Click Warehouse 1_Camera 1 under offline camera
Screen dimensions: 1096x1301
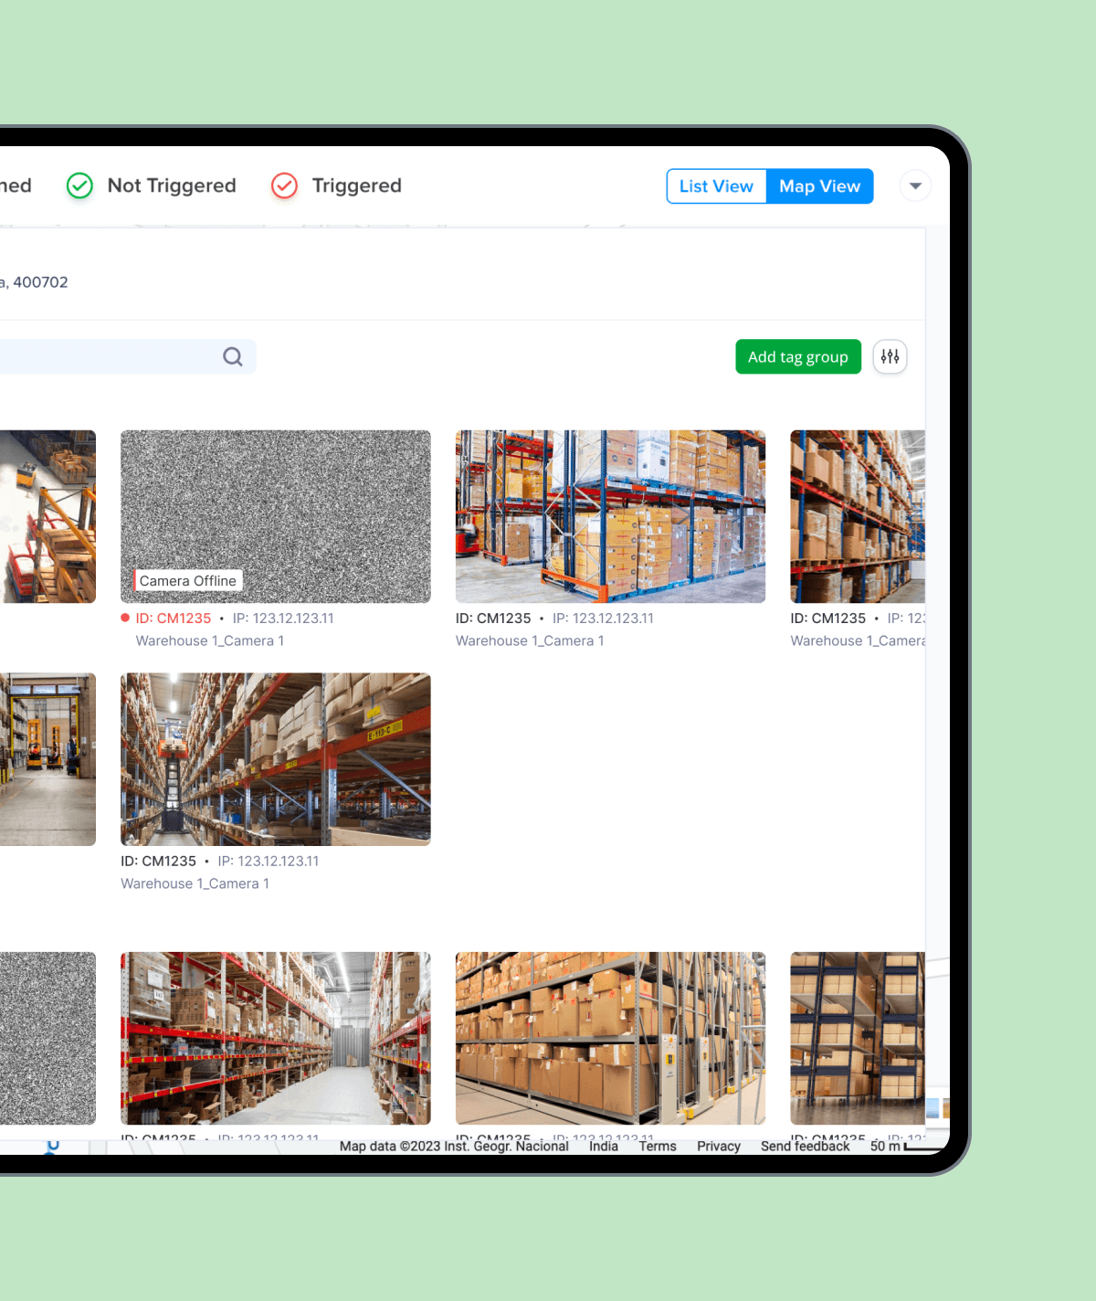click(x=210, y=641)
